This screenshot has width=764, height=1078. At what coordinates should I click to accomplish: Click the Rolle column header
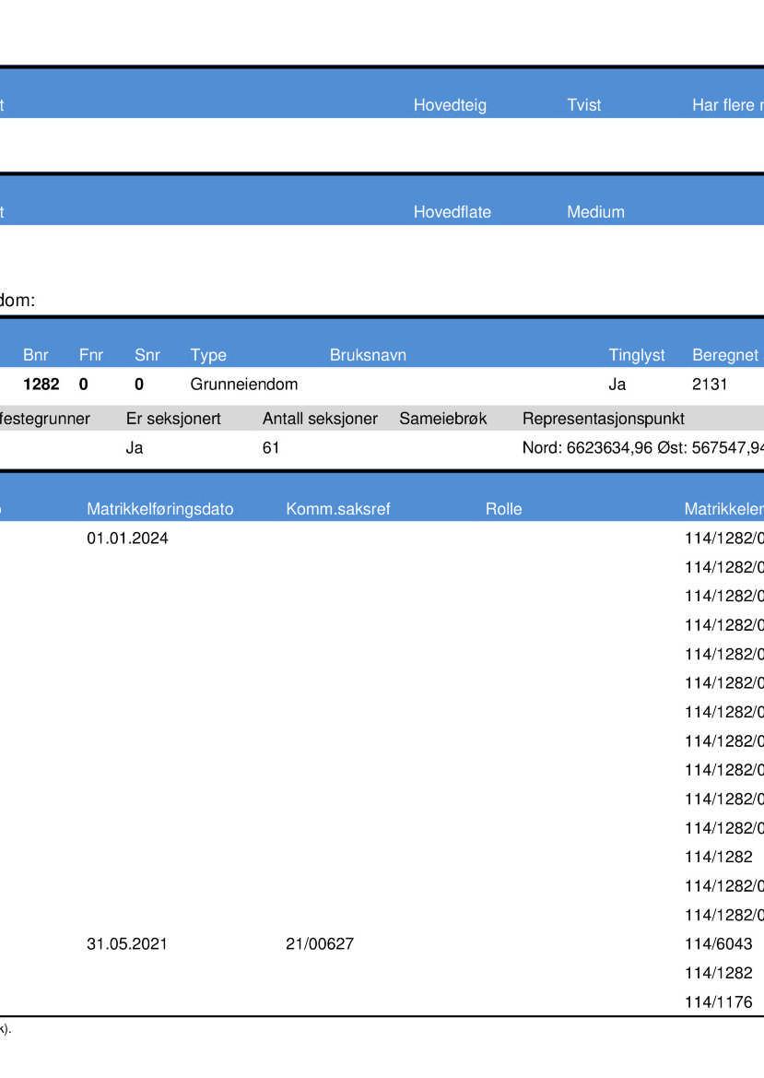click(503, 509)
